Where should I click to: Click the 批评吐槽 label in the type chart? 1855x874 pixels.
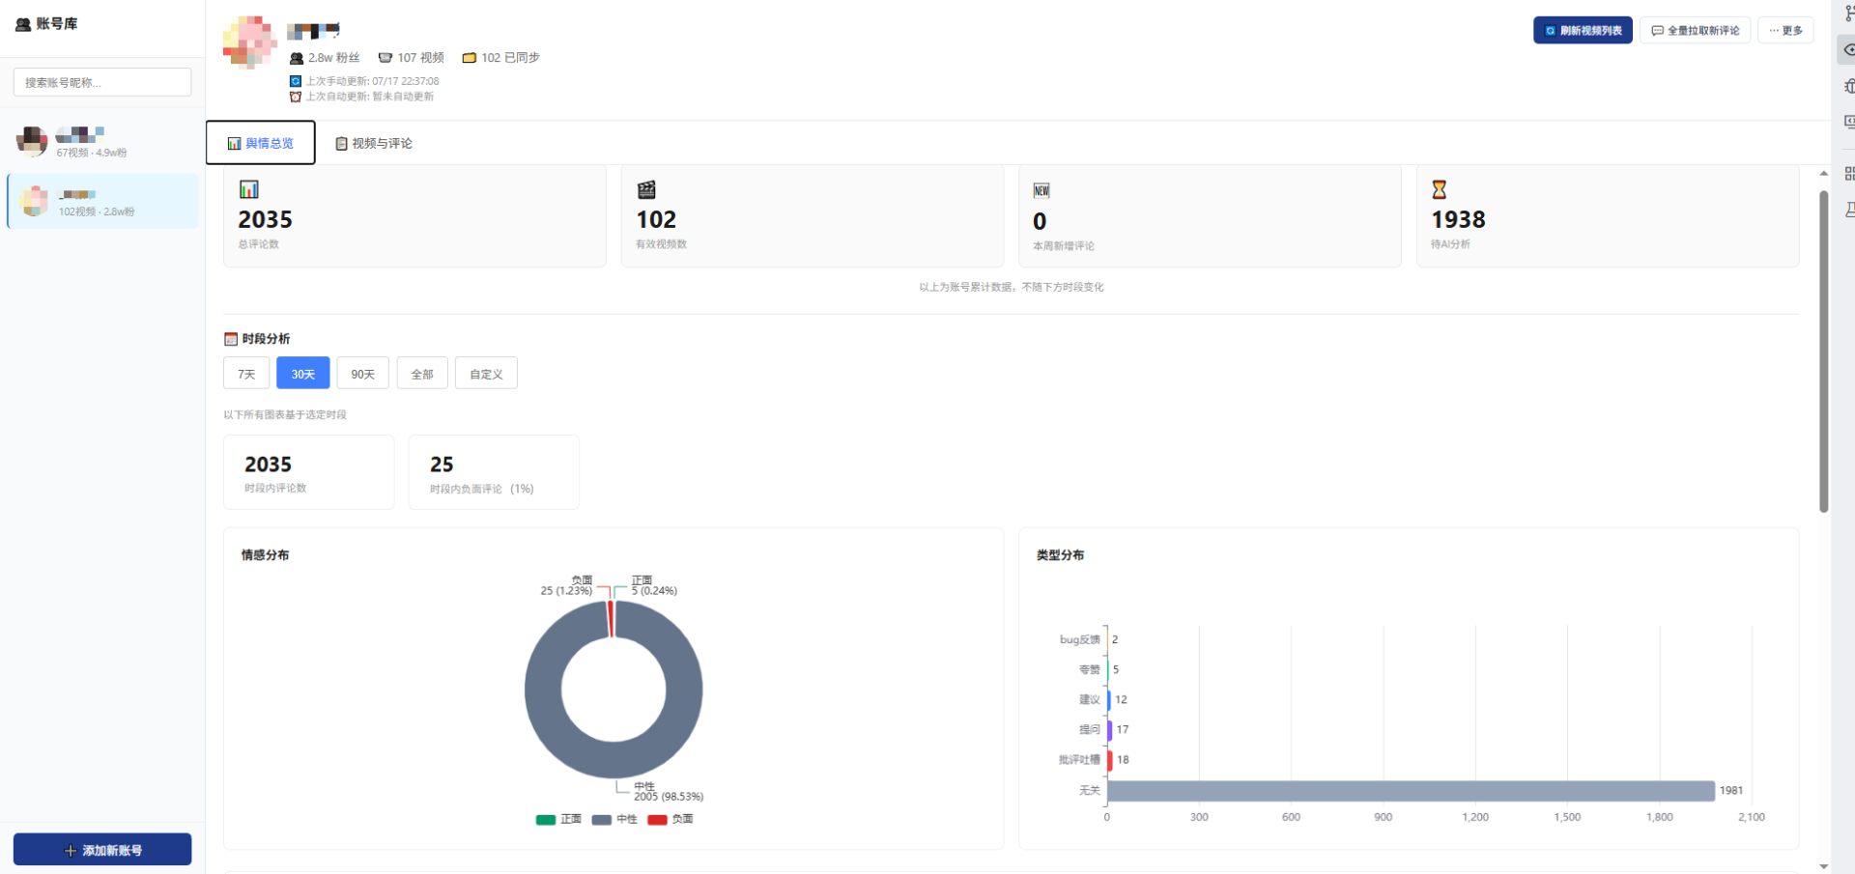click(x=1079, y=760)
